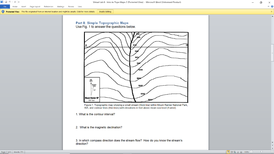Viewport: 274px width, 154px height.
Task: Open the Ribbon Display Options chevron
Action: 268,7
